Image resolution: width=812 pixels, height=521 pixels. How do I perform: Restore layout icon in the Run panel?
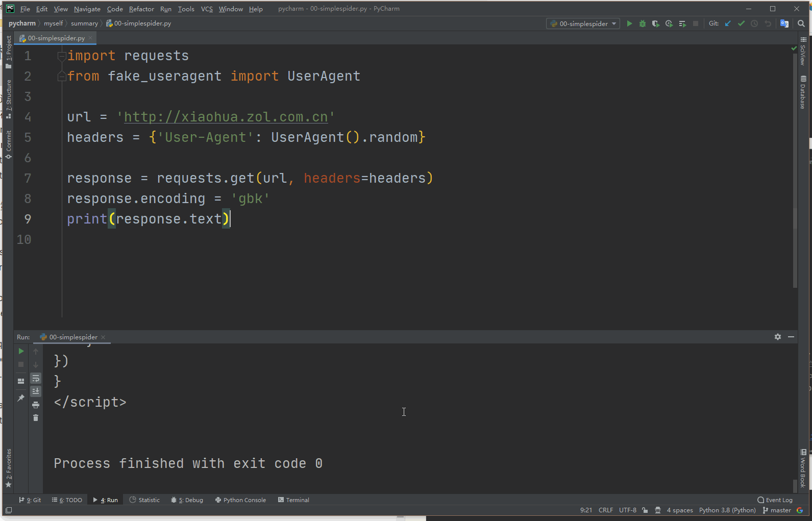click(x=21, y=381)
